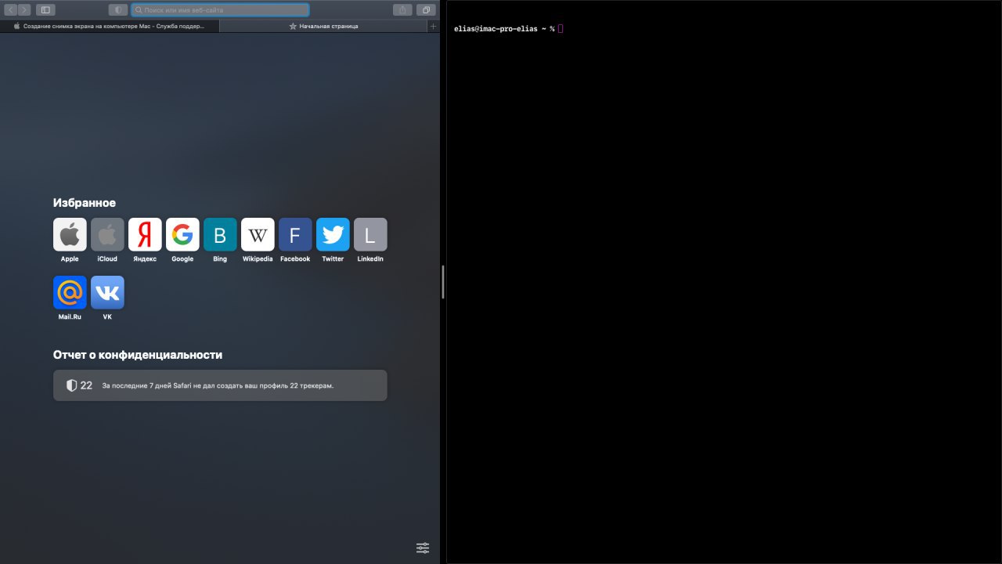Open the Apple favorite

point(70,240)
